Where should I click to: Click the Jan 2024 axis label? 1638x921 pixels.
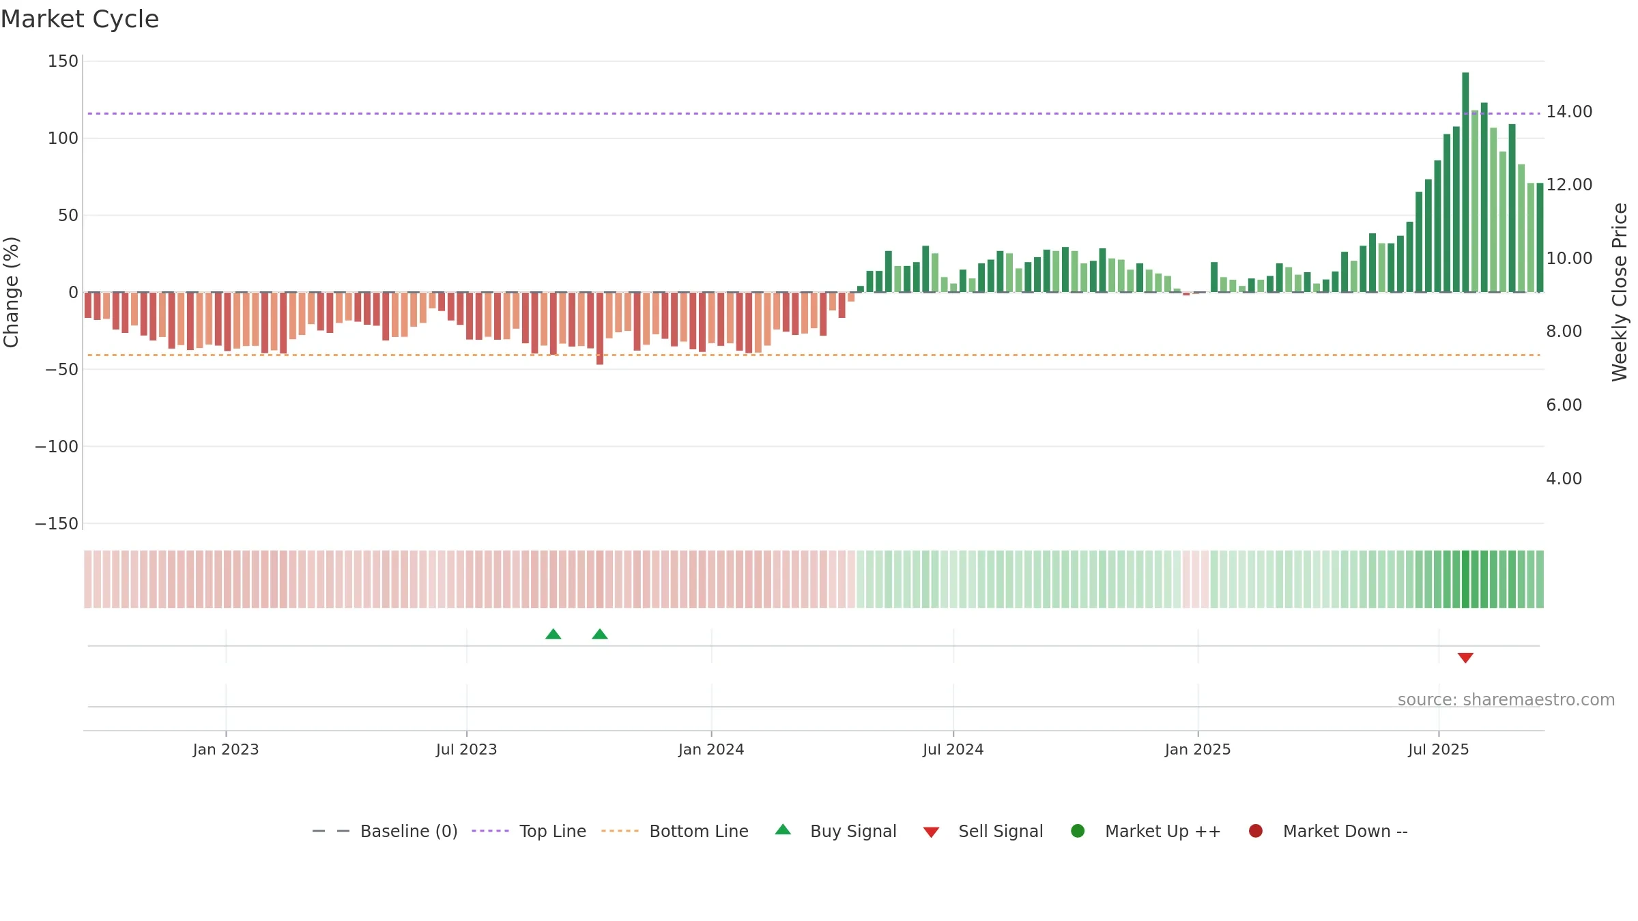pyautogui.click(x=711, y=750)
